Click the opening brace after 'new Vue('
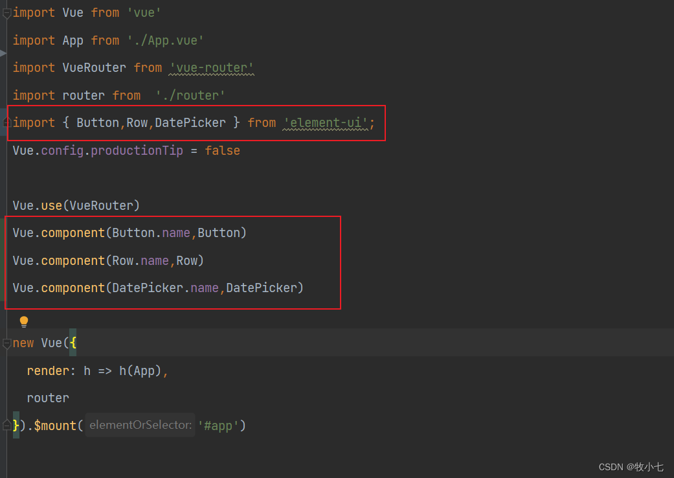This screenshot has width=674, height=478. pos(73,343)
